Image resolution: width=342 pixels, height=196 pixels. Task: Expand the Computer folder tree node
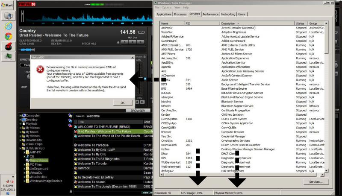[x=21, y=116]
